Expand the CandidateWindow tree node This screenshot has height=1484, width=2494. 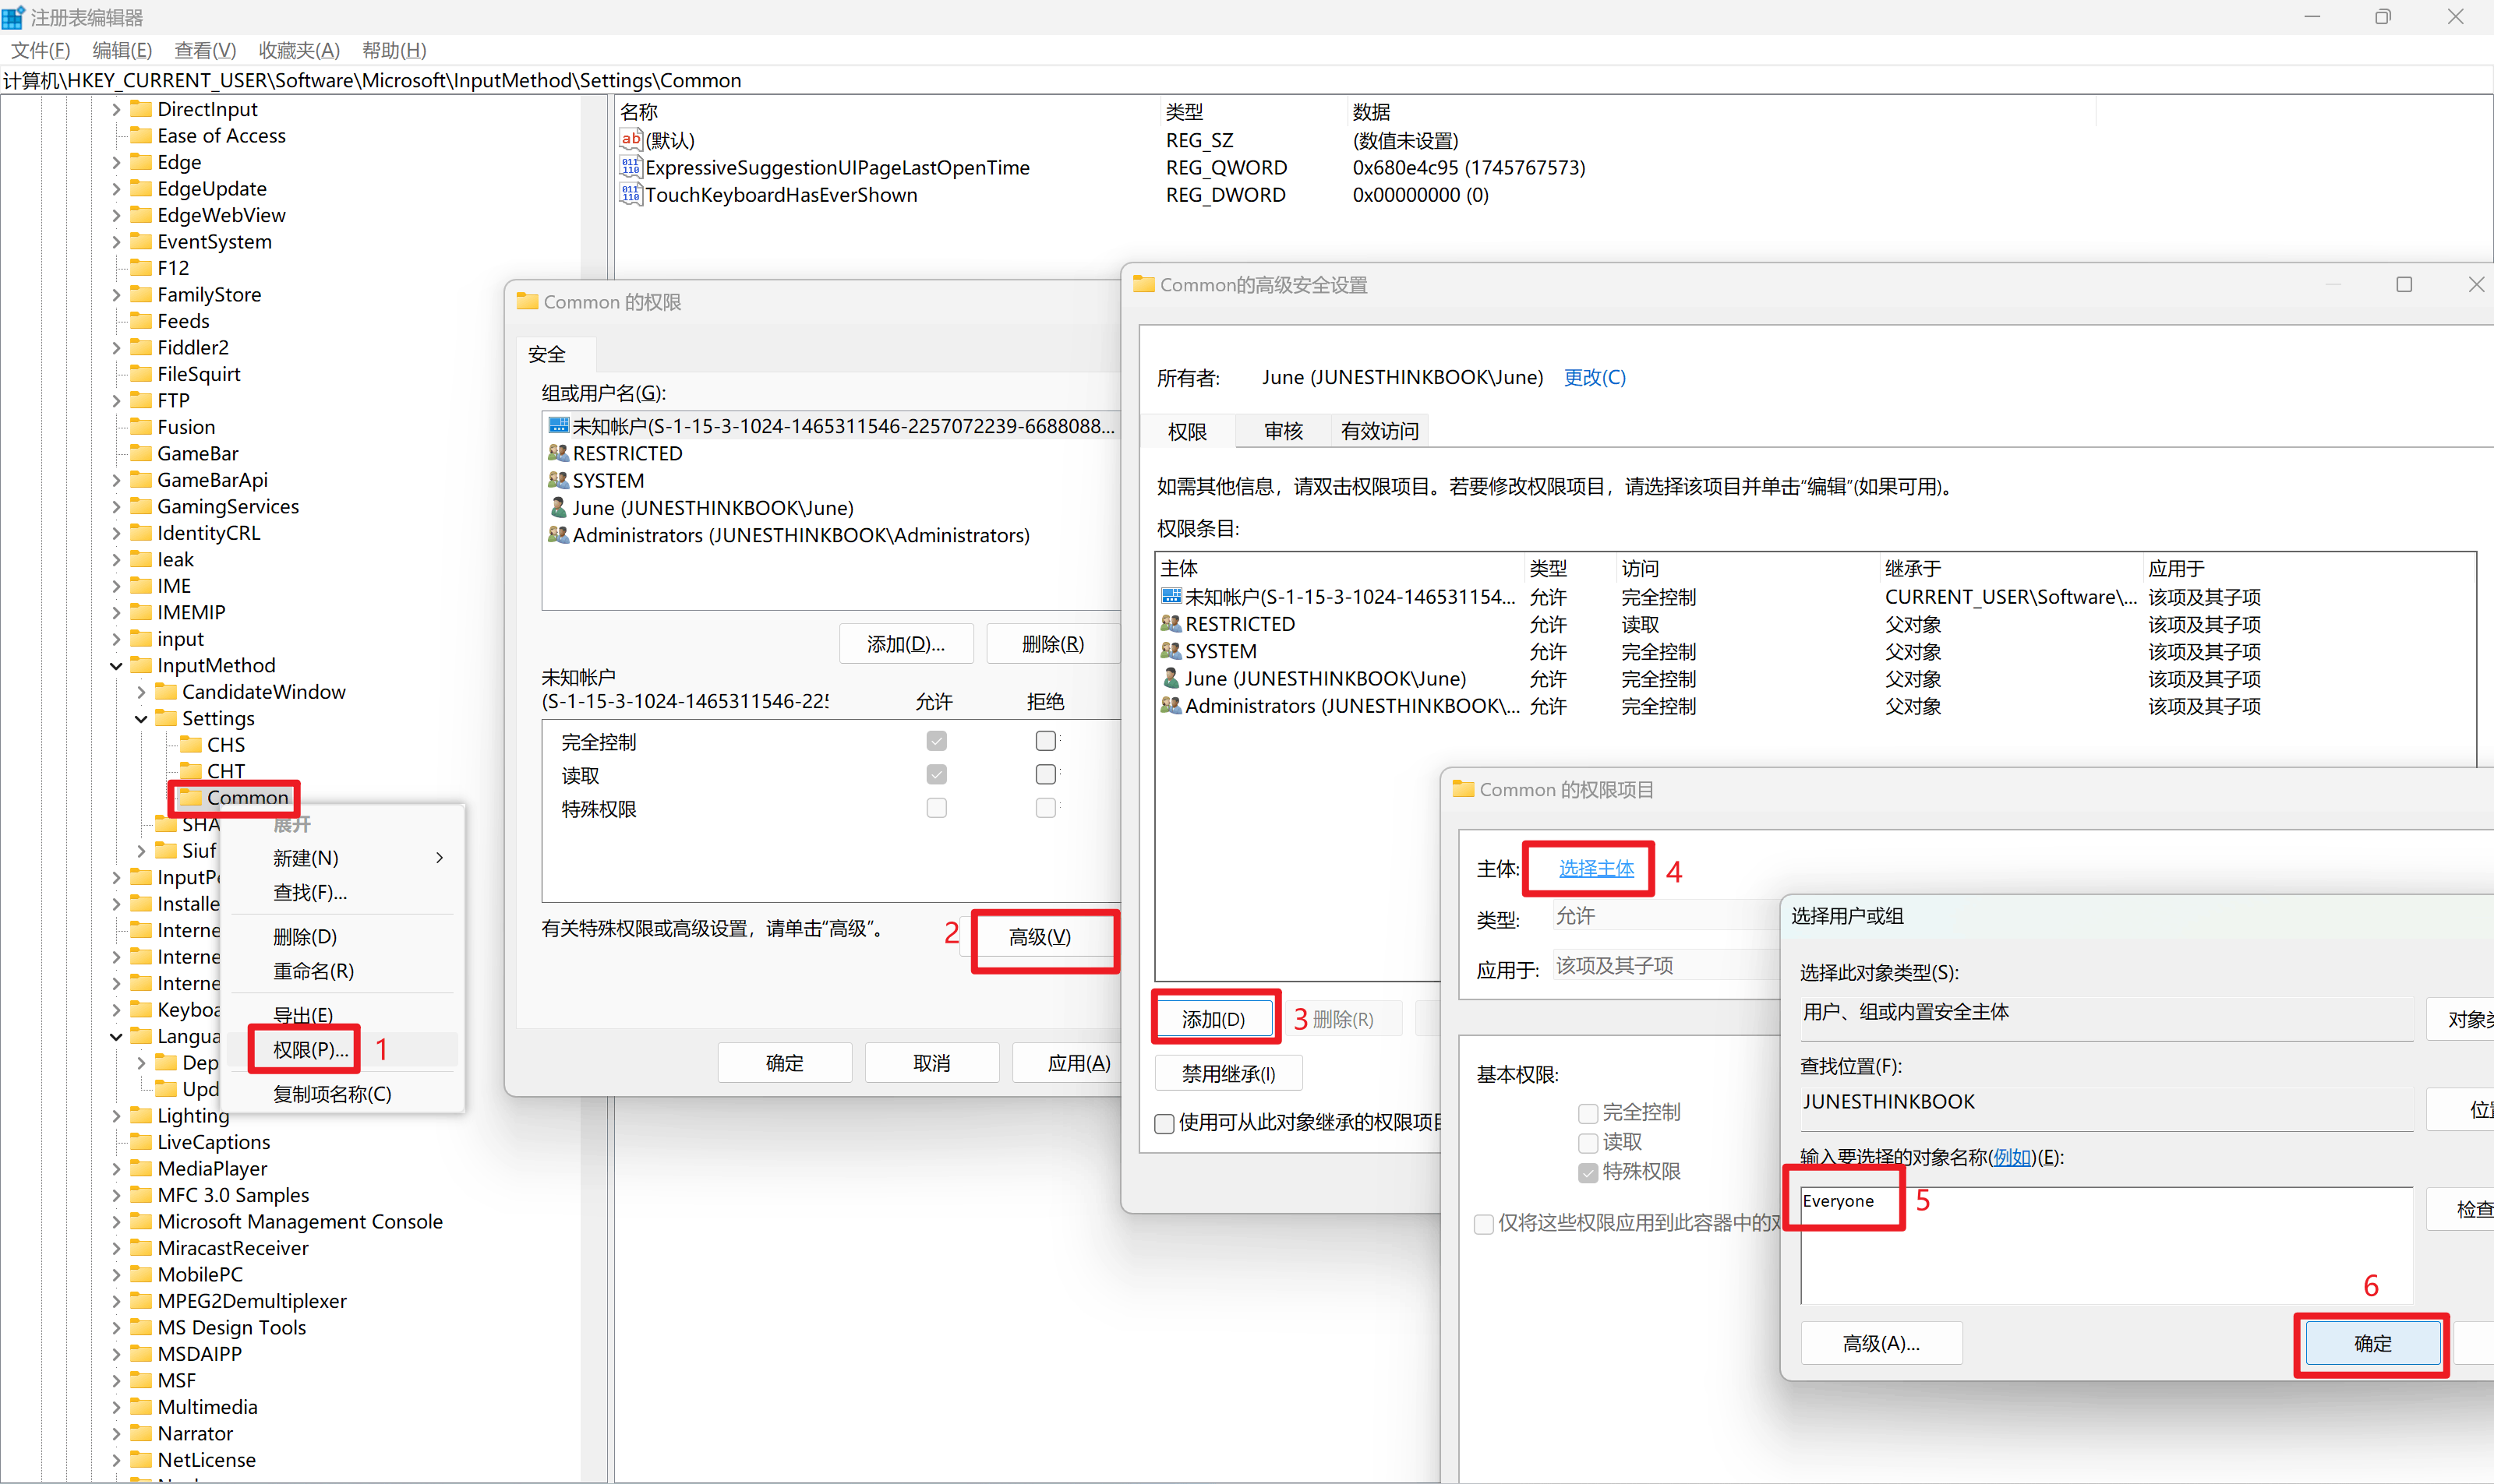(141, 692)
